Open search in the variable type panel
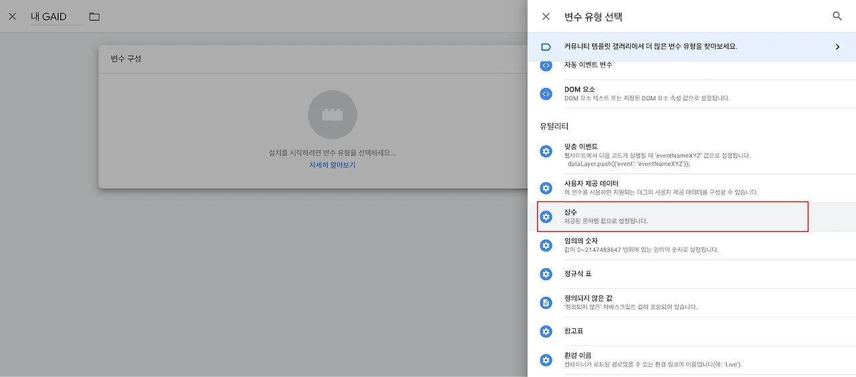Image resolution: width=856 pixels, height=377 pixels. [837, 16]
